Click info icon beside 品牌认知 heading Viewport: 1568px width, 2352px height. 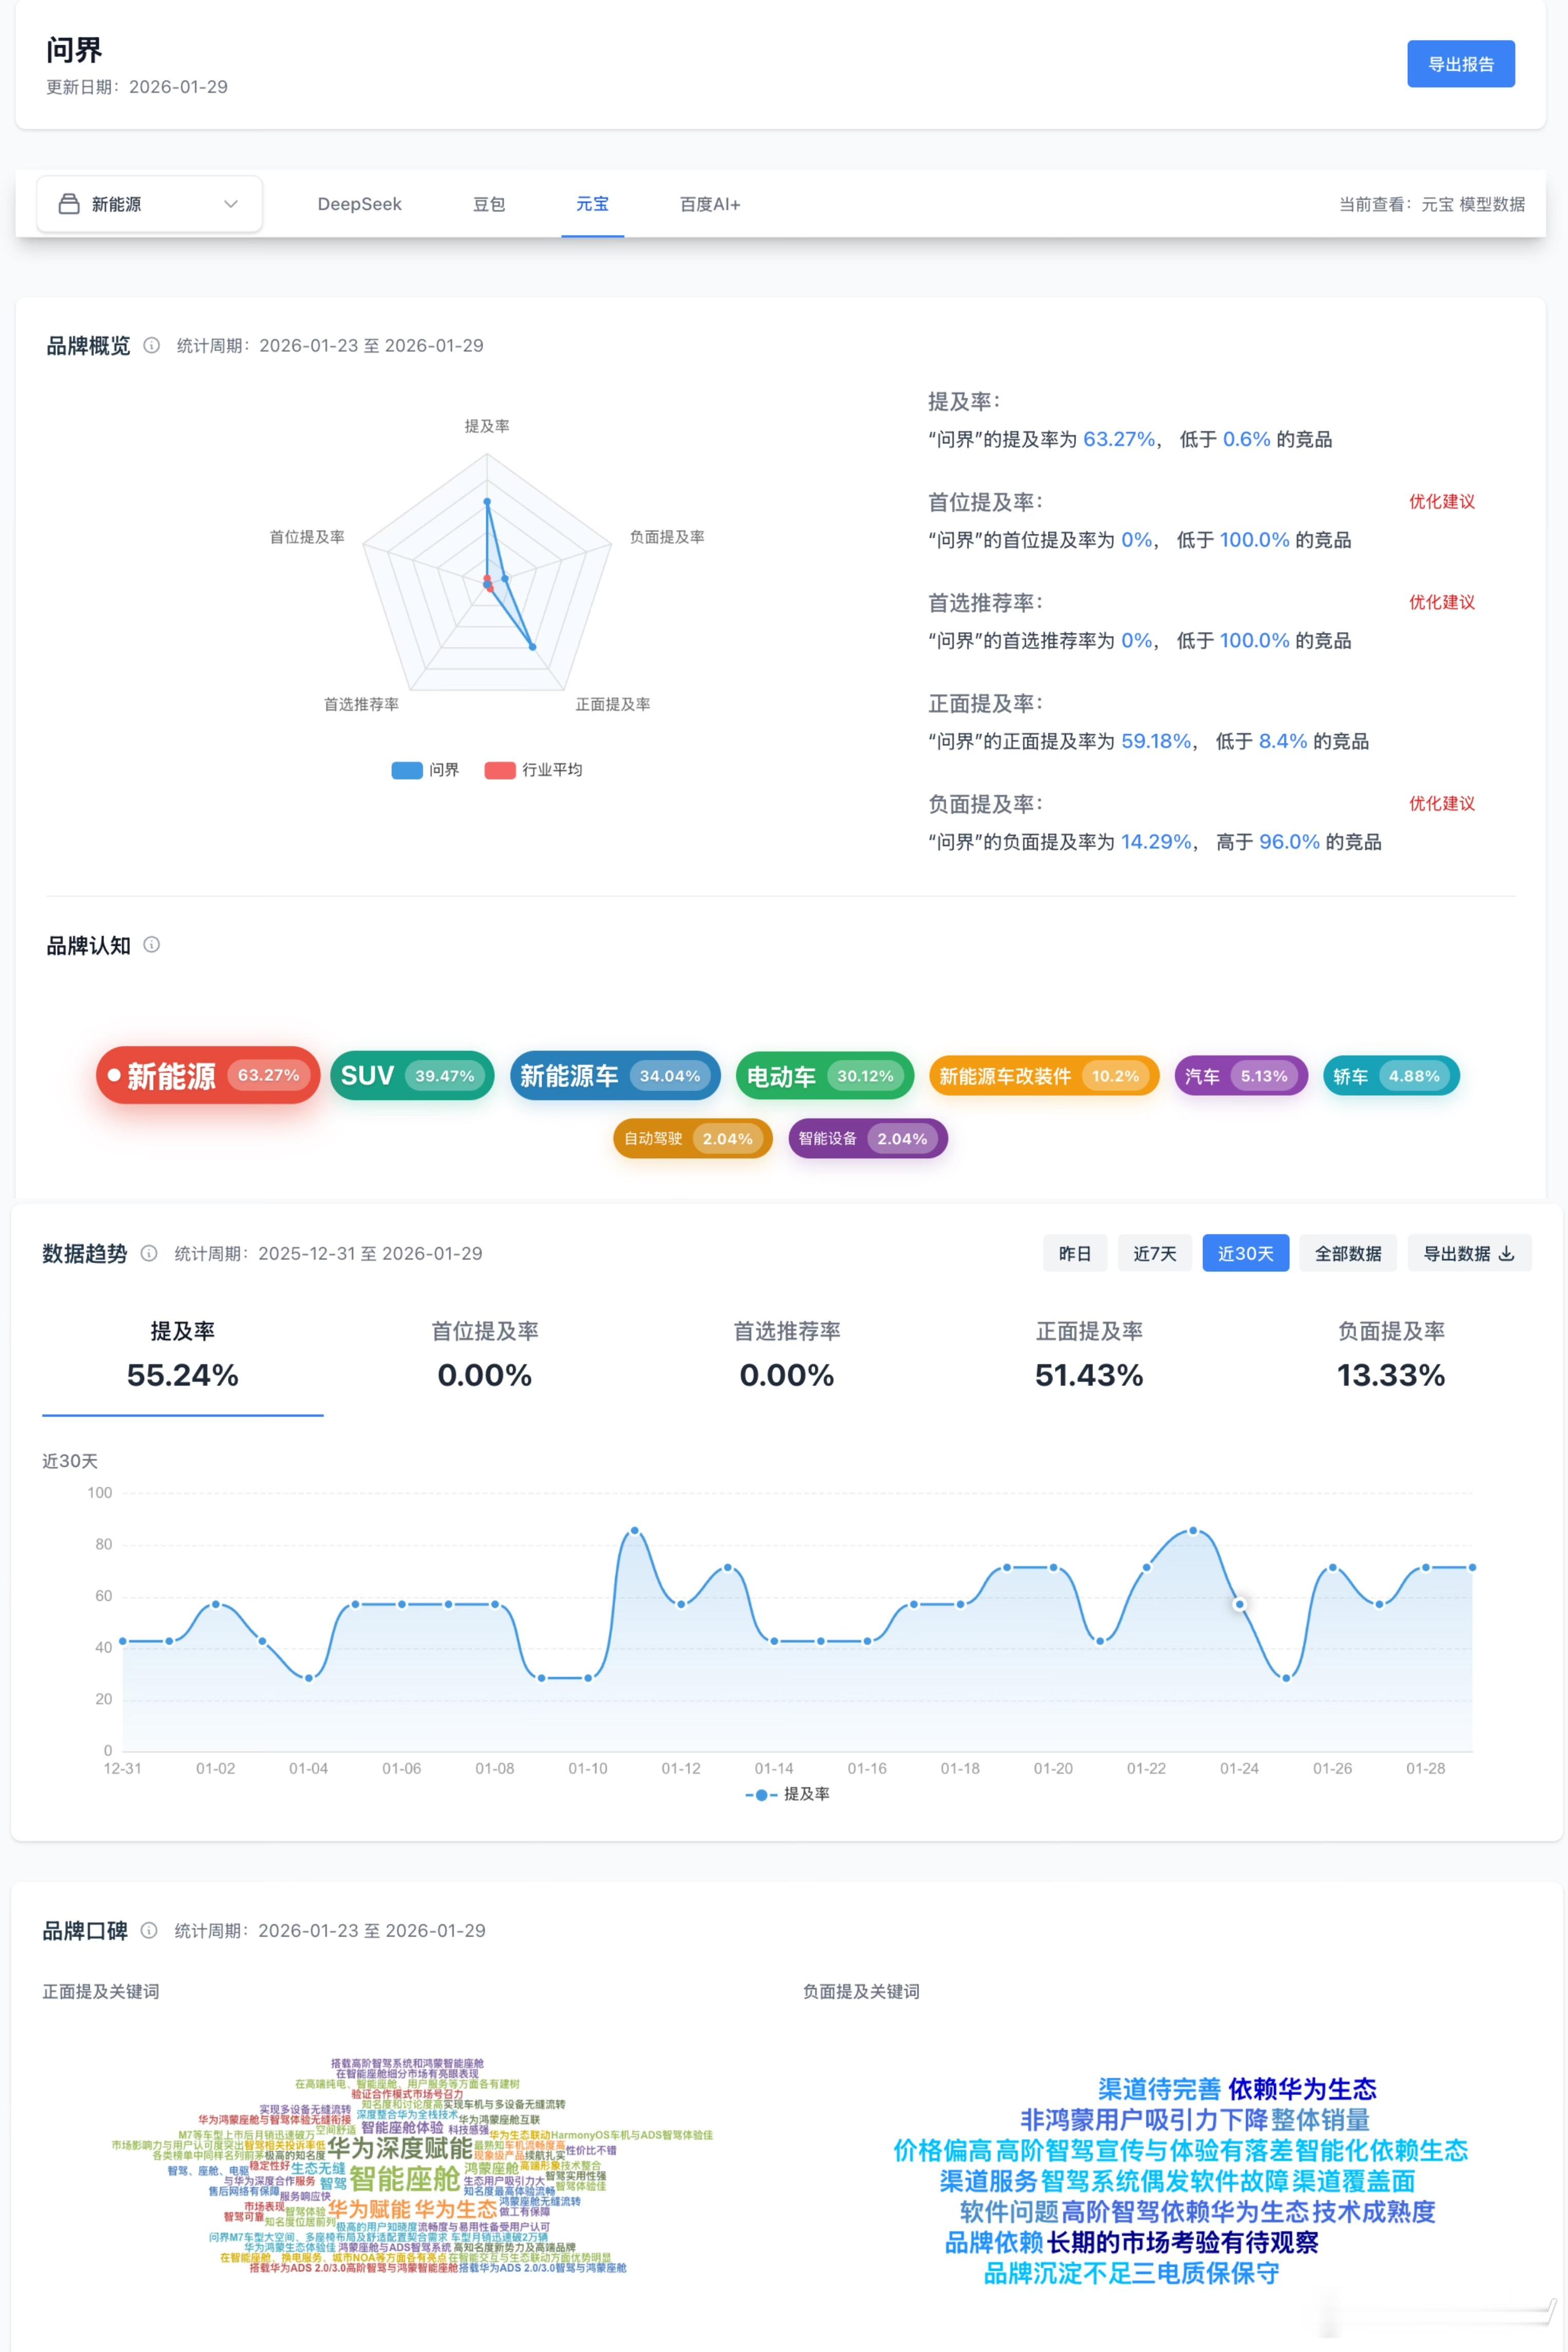tap(152, 945)
